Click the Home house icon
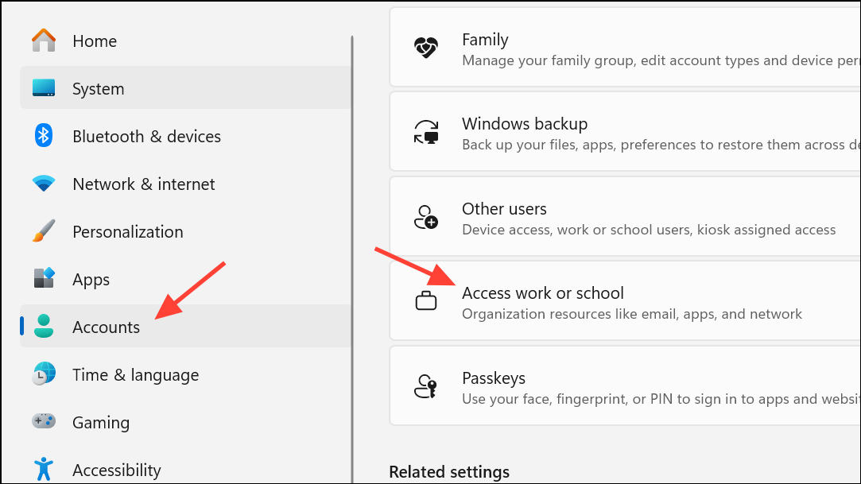Viewport: 861px width, 484px height. click(x=43, y=41)
